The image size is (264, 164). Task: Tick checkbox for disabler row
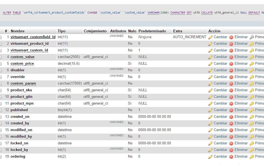(1, 71)
